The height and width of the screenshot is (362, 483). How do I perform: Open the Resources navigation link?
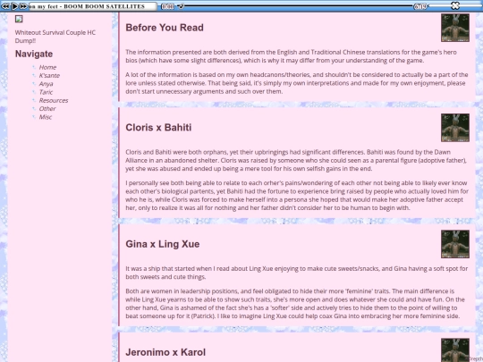(54, 100)
